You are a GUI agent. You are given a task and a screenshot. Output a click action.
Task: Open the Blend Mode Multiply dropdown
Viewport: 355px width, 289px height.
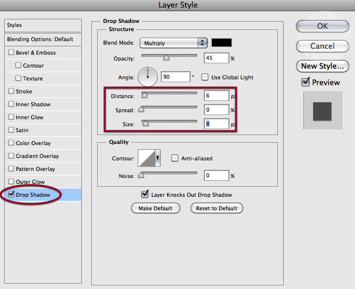pyautogui.click(x=174, y=43)
